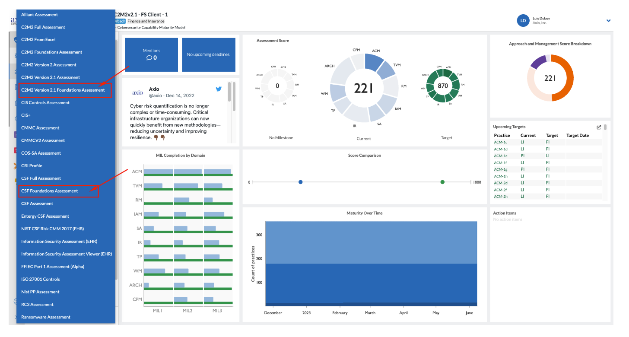Open the axio logo in the tweet card
629x337 pixels.
tap(138, 92)
